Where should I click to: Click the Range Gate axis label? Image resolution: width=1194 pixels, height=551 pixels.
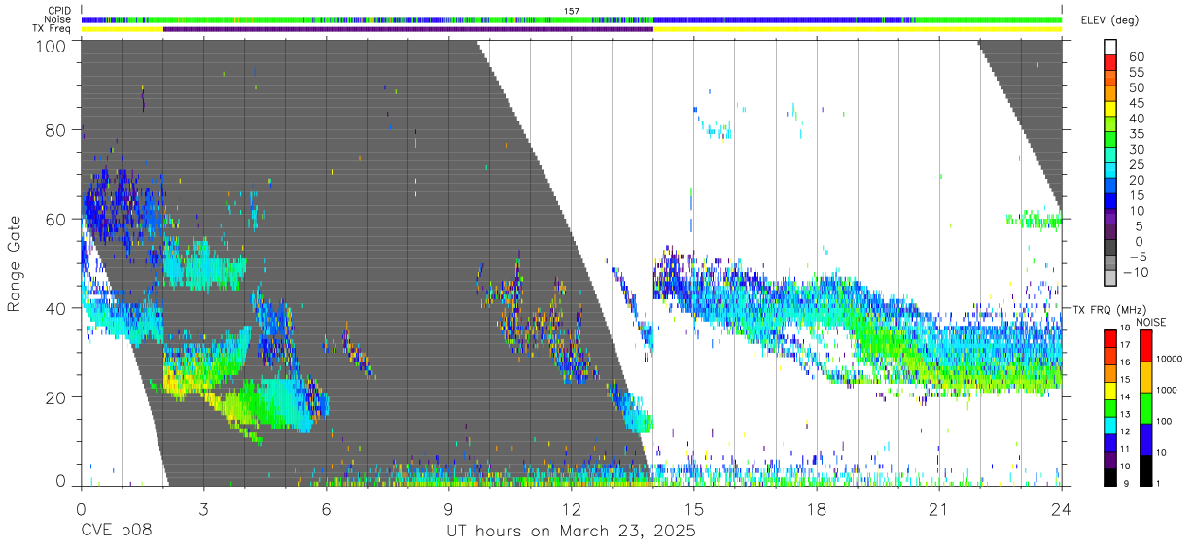(x=14, y=265)
